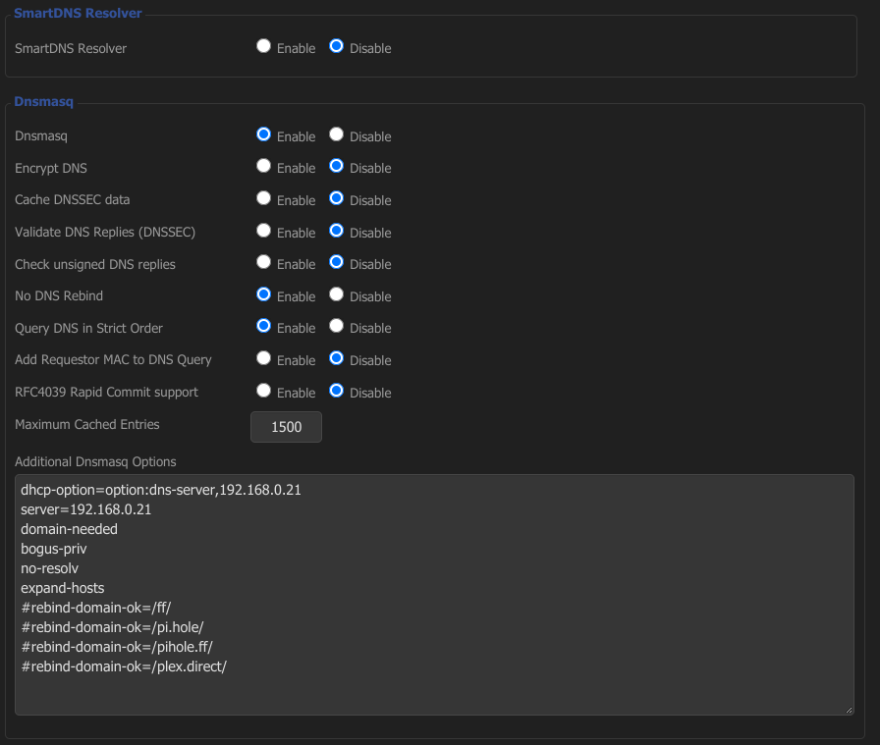
Task: Enable RFC4039 Rapid Commit support
Action: pos(263,391)
